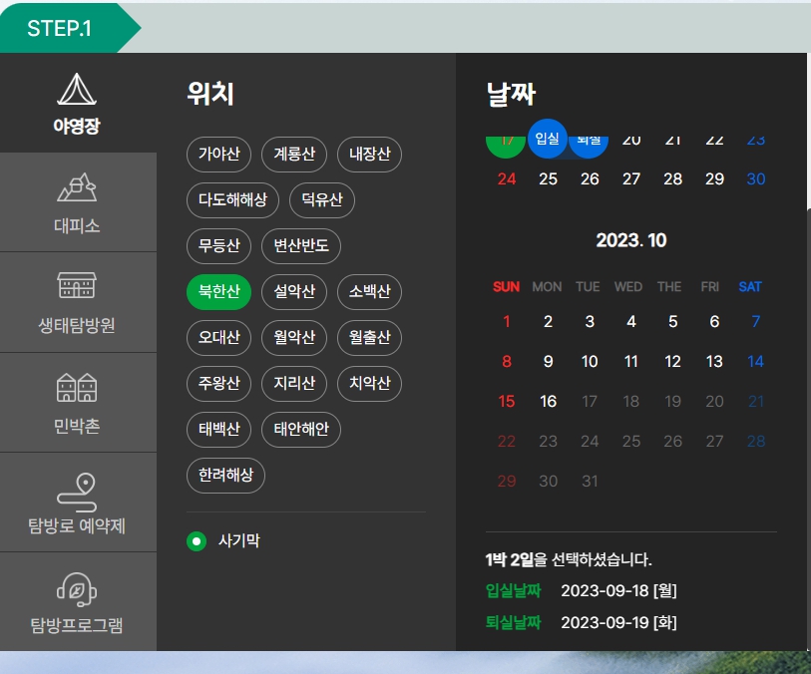Image resolution: width=811 pixels, height=674 pixels.
Task: Choose 오대산 location
Action: point(218,338)
